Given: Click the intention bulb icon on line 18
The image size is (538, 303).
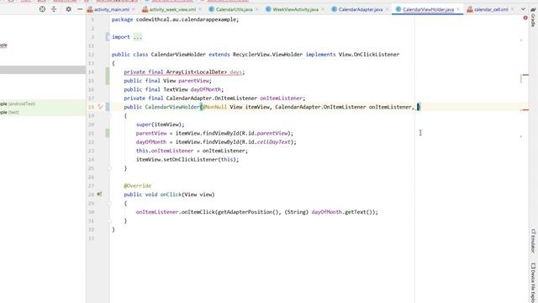Looking at the screenshot, I should coord(100,107).
